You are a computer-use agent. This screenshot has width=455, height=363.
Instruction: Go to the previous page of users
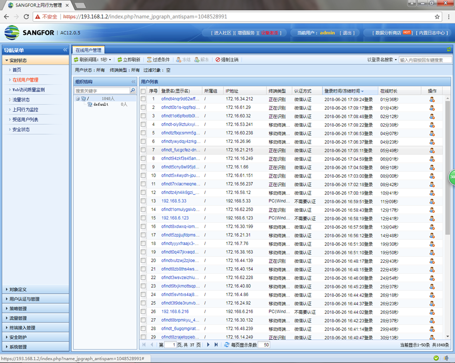coord(152,345)
